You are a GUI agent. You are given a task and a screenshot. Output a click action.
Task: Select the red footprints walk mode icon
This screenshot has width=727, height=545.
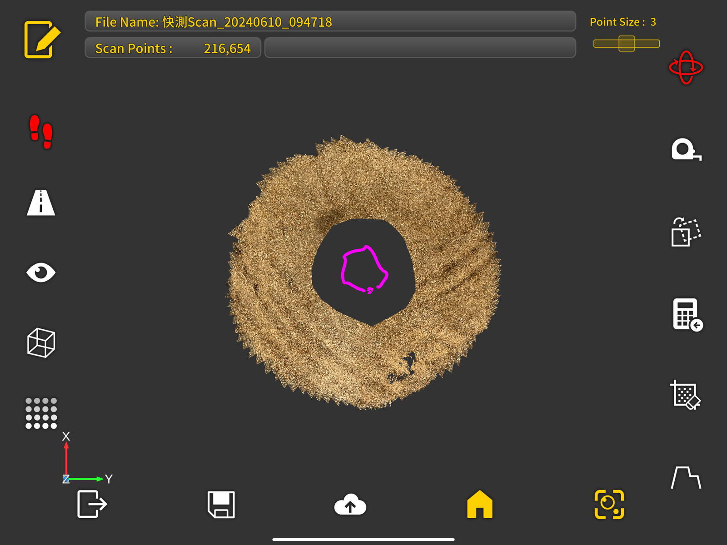tap(41, 132)
